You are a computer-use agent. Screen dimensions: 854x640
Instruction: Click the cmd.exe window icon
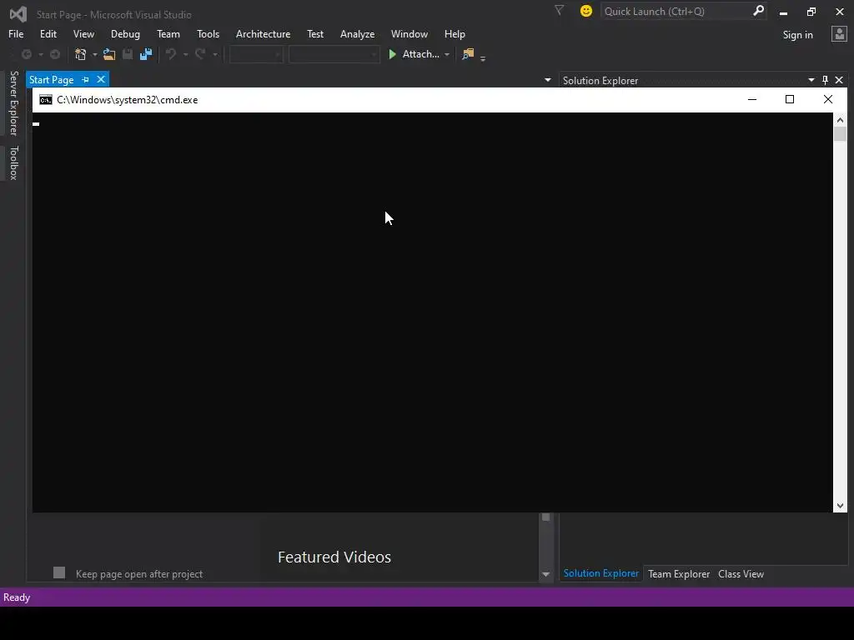(x=46, y=100)
